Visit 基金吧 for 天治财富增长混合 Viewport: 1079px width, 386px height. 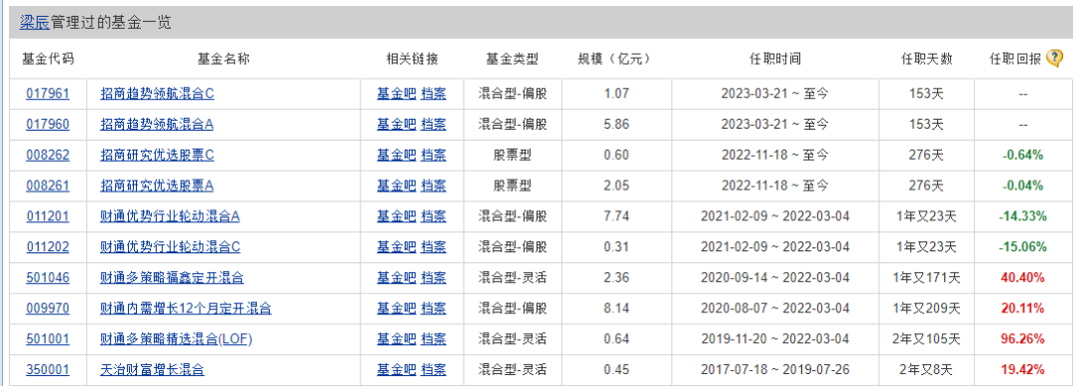coord(397,370)
